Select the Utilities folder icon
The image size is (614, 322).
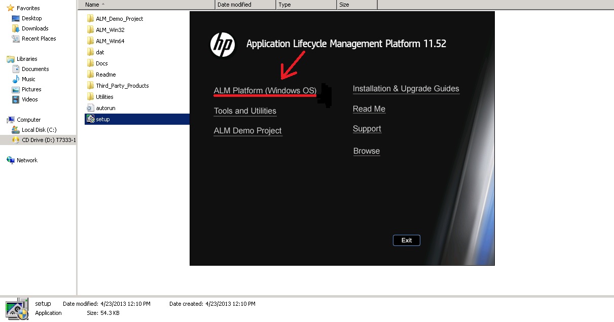pyautogui.click(x=90, y=97)
